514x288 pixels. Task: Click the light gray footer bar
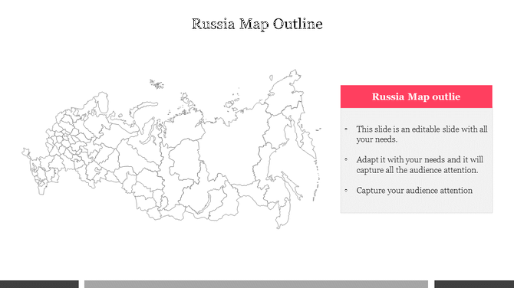(256, 284)
